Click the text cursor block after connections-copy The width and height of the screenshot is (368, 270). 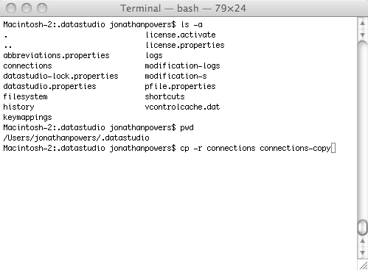coord(333,148)
